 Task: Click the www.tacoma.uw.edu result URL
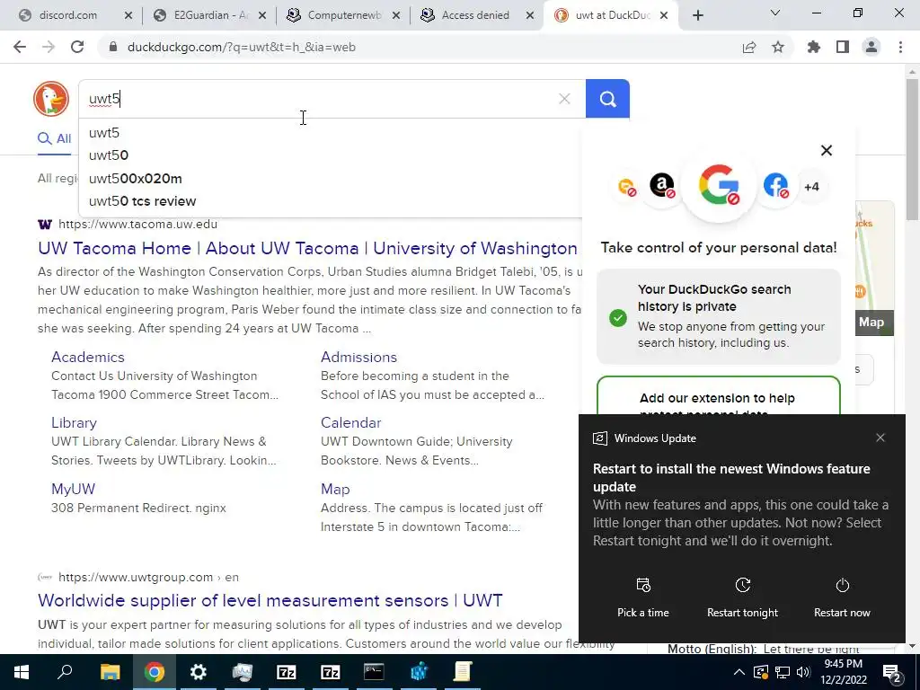click(x=137, y=224)
